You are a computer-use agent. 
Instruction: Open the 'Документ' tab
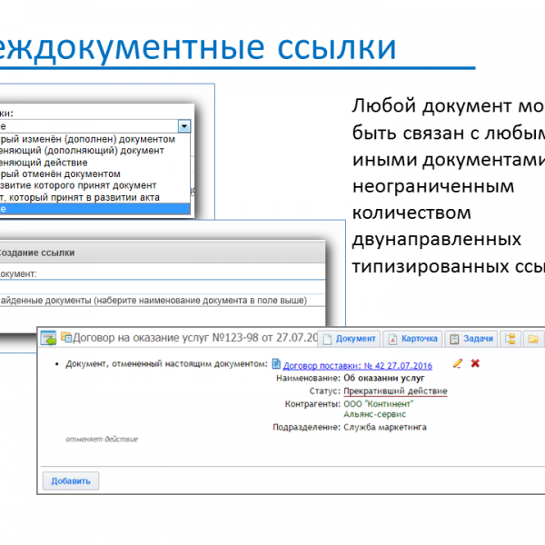click(350, 339)
